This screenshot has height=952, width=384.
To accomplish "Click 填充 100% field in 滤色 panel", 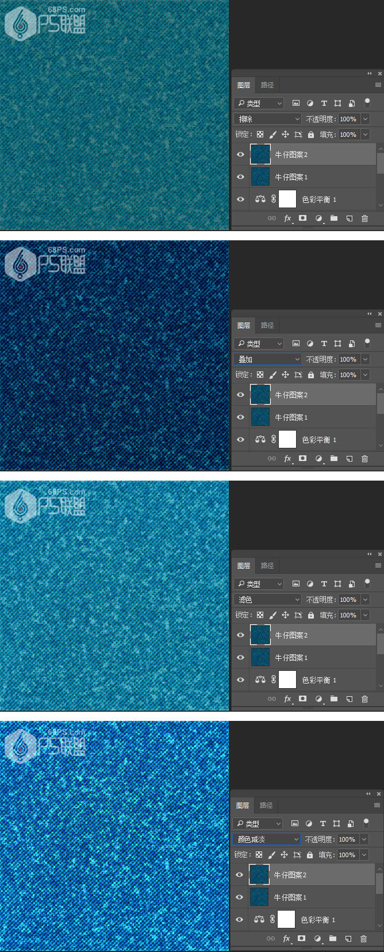I will (348, 615).
